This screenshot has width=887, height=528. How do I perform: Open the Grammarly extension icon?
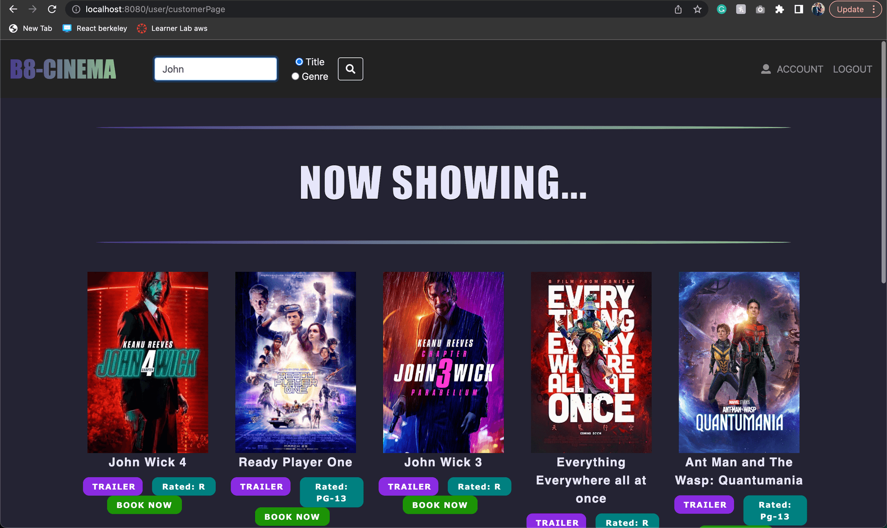coord(722,9)
